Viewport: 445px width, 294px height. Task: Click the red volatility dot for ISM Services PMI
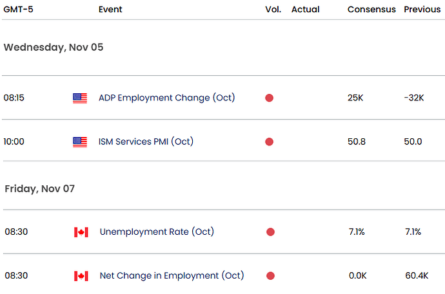pyautogui.click(x=269, y=142)
